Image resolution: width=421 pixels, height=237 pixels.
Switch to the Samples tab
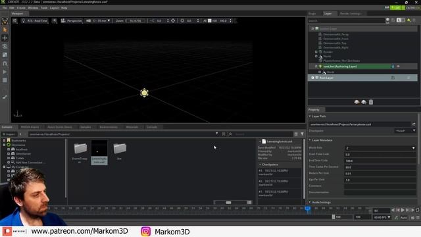[x=86, y=127]
